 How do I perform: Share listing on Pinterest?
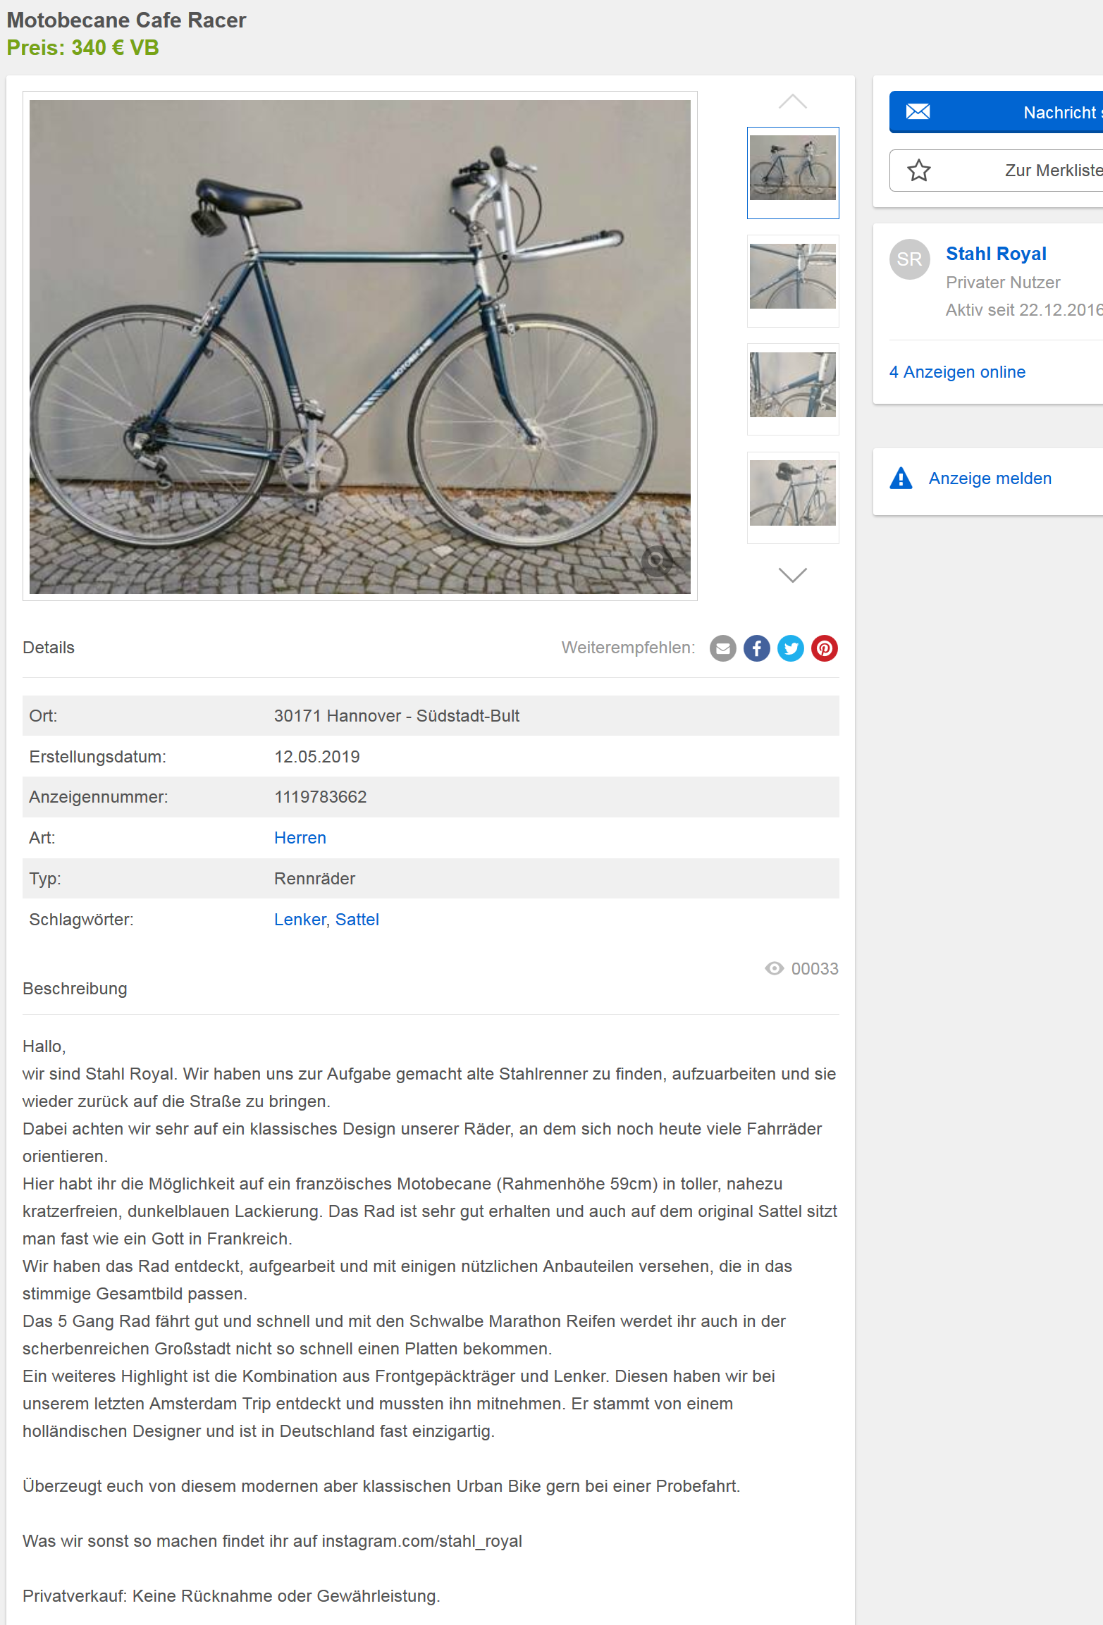824,648
